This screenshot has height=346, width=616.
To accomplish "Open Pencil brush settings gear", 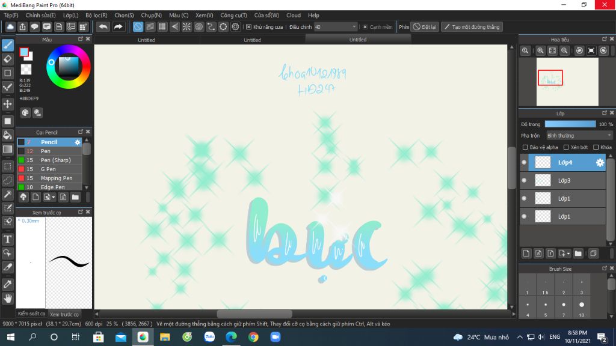I will tap(78, 142).
